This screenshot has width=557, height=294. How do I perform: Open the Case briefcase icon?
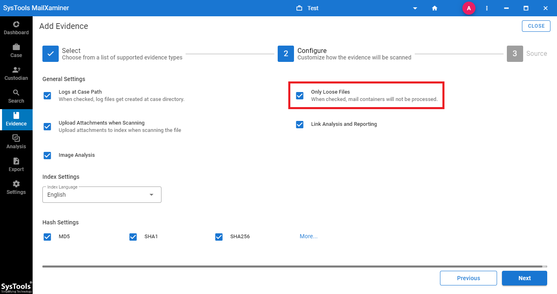16,47
